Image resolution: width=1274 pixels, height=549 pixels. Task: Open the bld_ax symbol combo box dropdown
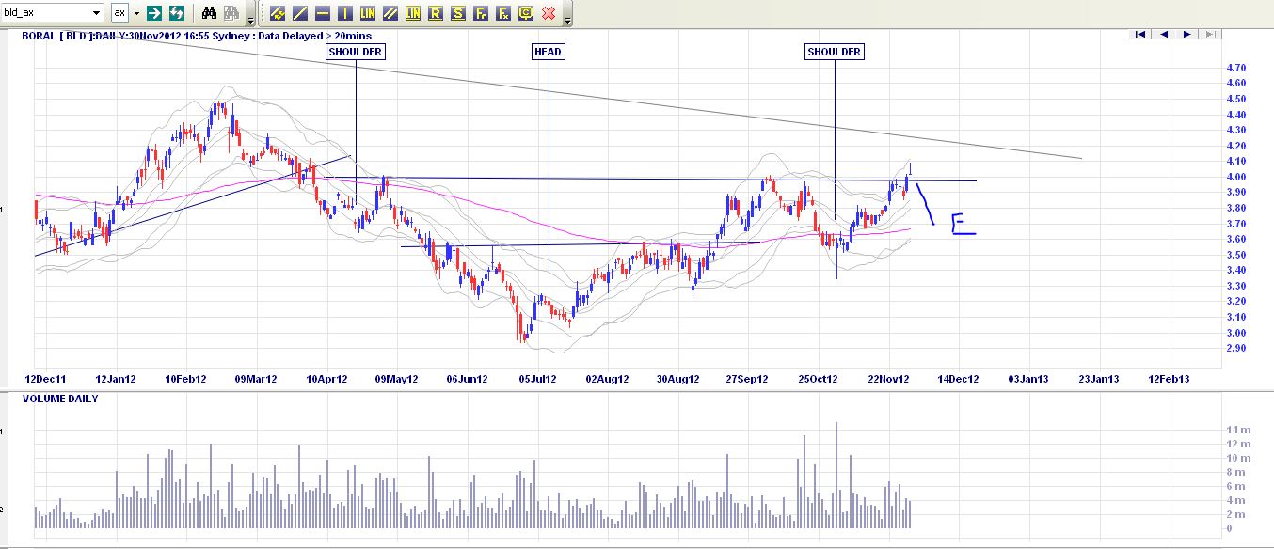point(96,13)
